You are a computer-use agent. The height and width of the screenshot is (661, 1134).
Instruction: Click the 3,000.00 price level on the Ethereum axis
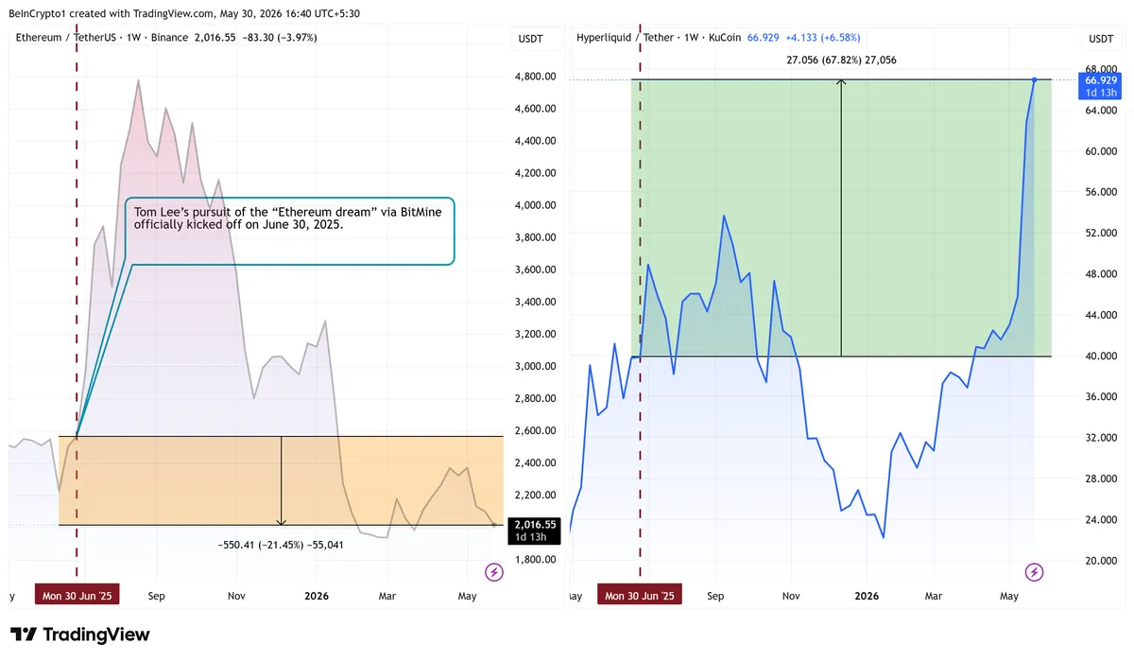click(534, 366)
